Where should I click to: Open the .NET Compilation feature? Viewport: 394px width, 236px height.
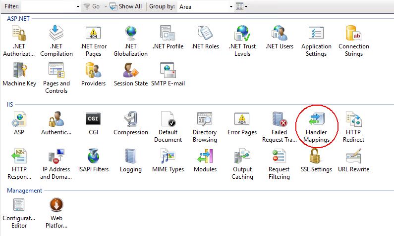(56, 41)
